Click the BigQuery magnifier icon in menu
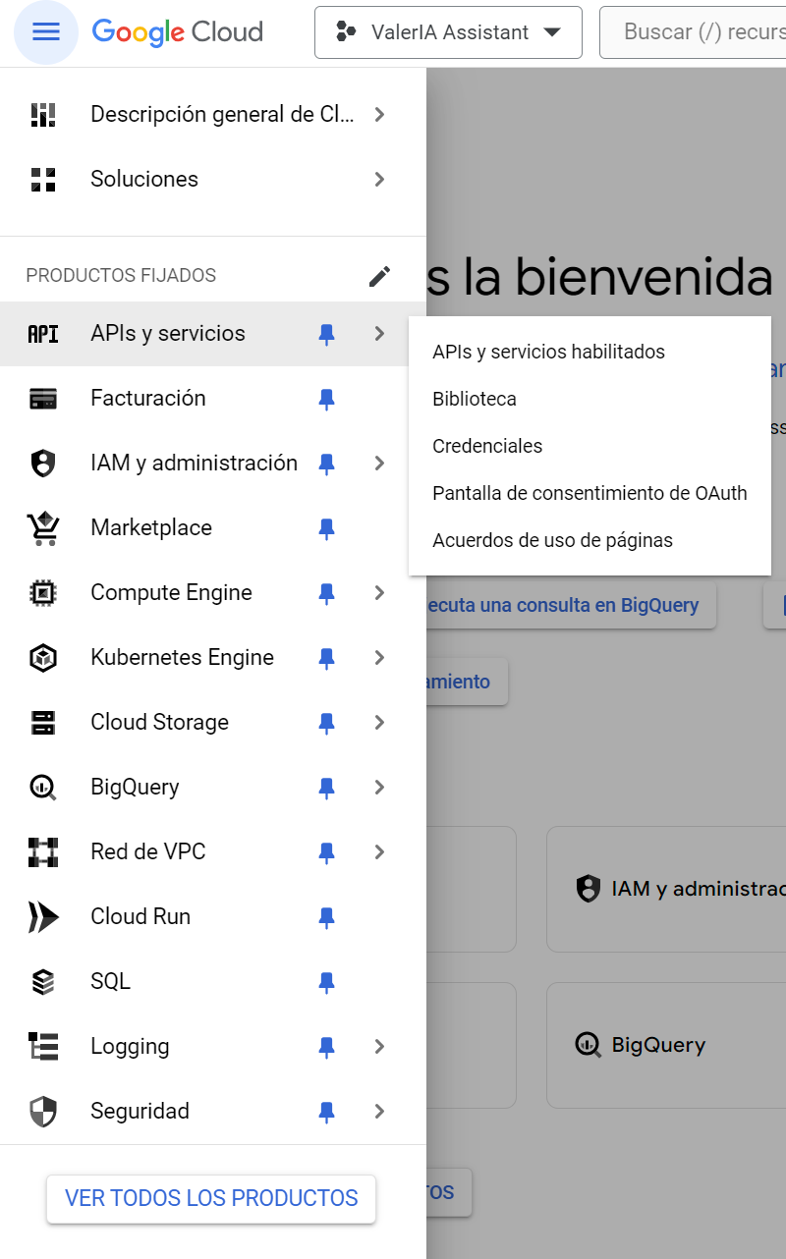 click(43, 788)
